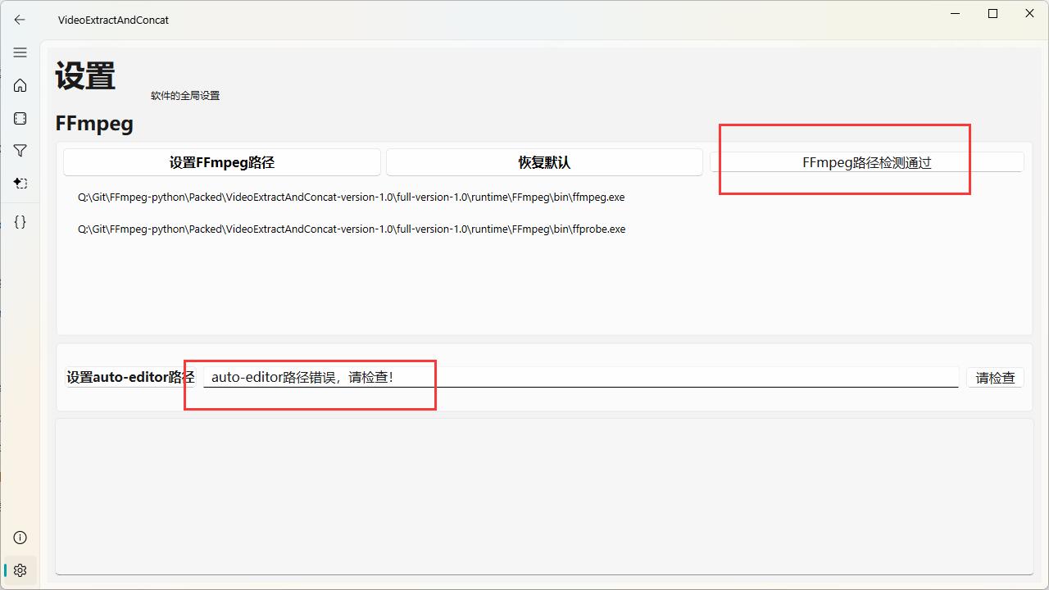Click the 请检查 button
Screen dimensions: 1049x590
[995, 378]
